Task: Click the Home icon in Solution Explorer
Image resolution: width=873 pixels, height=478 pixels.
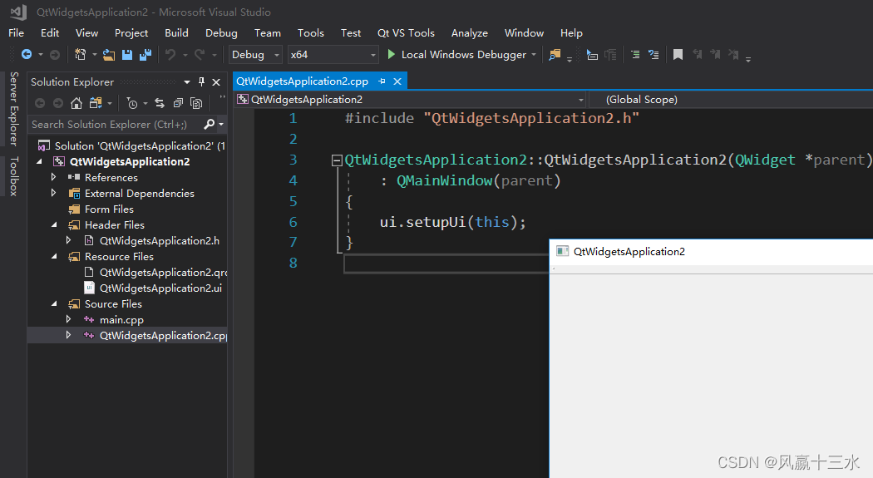Action: [76, 103]
